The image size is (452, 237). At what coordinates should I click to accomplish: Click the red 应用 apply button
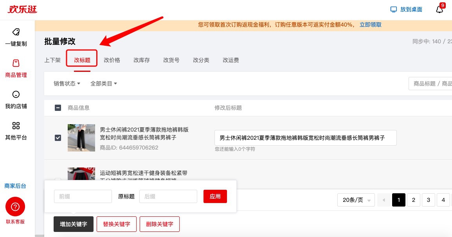tap(215, 196)
